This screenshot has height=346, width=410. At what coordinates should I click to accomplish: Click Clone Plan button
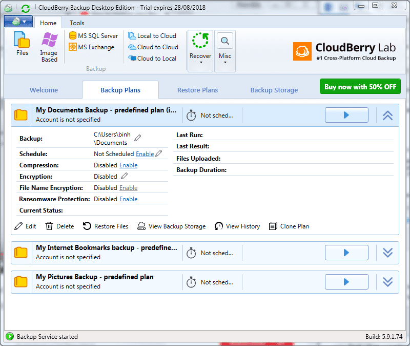(289, 226)
